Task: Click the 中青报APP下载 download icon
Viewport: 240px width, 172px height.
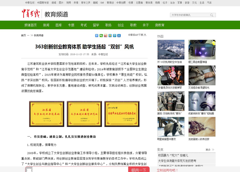Action: point(144,35)
